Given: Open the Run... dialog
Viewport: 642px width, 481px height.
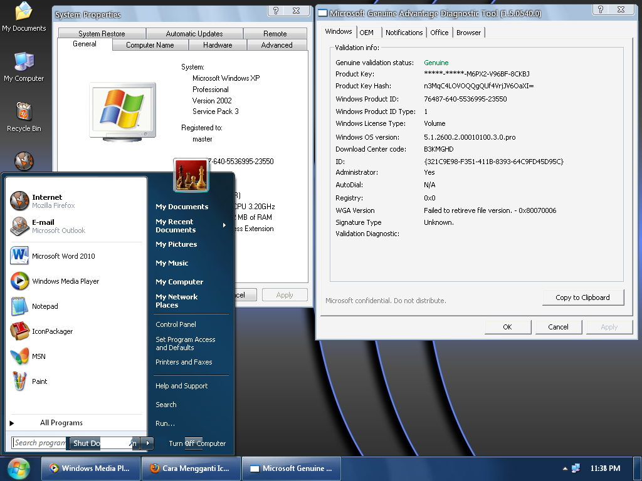Looking at the screenshot, I should [x=165, y=423].
